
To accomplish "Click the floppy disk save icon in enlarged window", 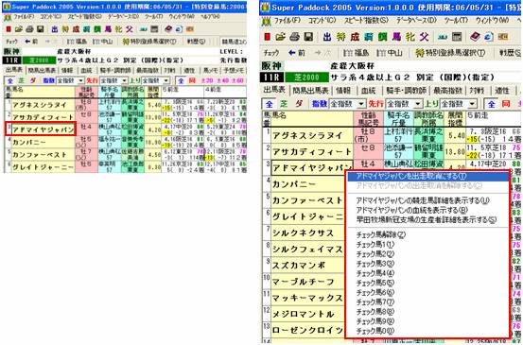I will coord(308,37).
